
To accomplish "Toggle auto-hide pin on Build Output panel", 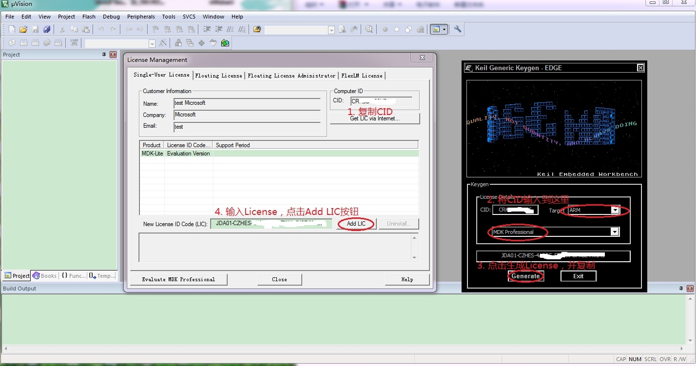I will tap(681, 289).
